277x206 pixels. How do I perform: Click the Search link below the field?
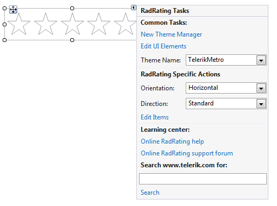click(x=150, y=193)
